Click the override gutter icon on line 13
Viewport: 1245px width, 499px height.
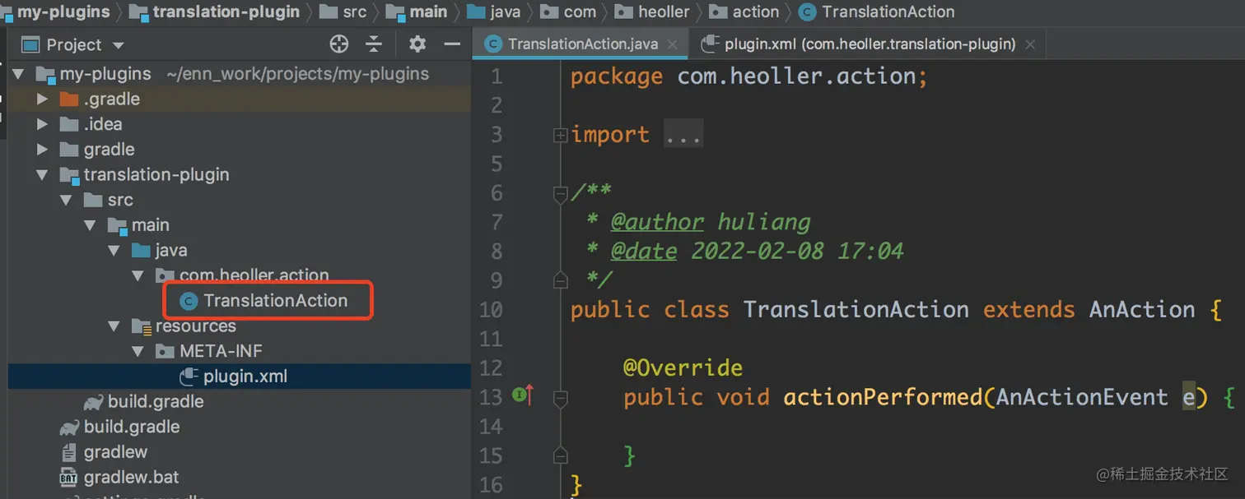(x=522, y=397)
